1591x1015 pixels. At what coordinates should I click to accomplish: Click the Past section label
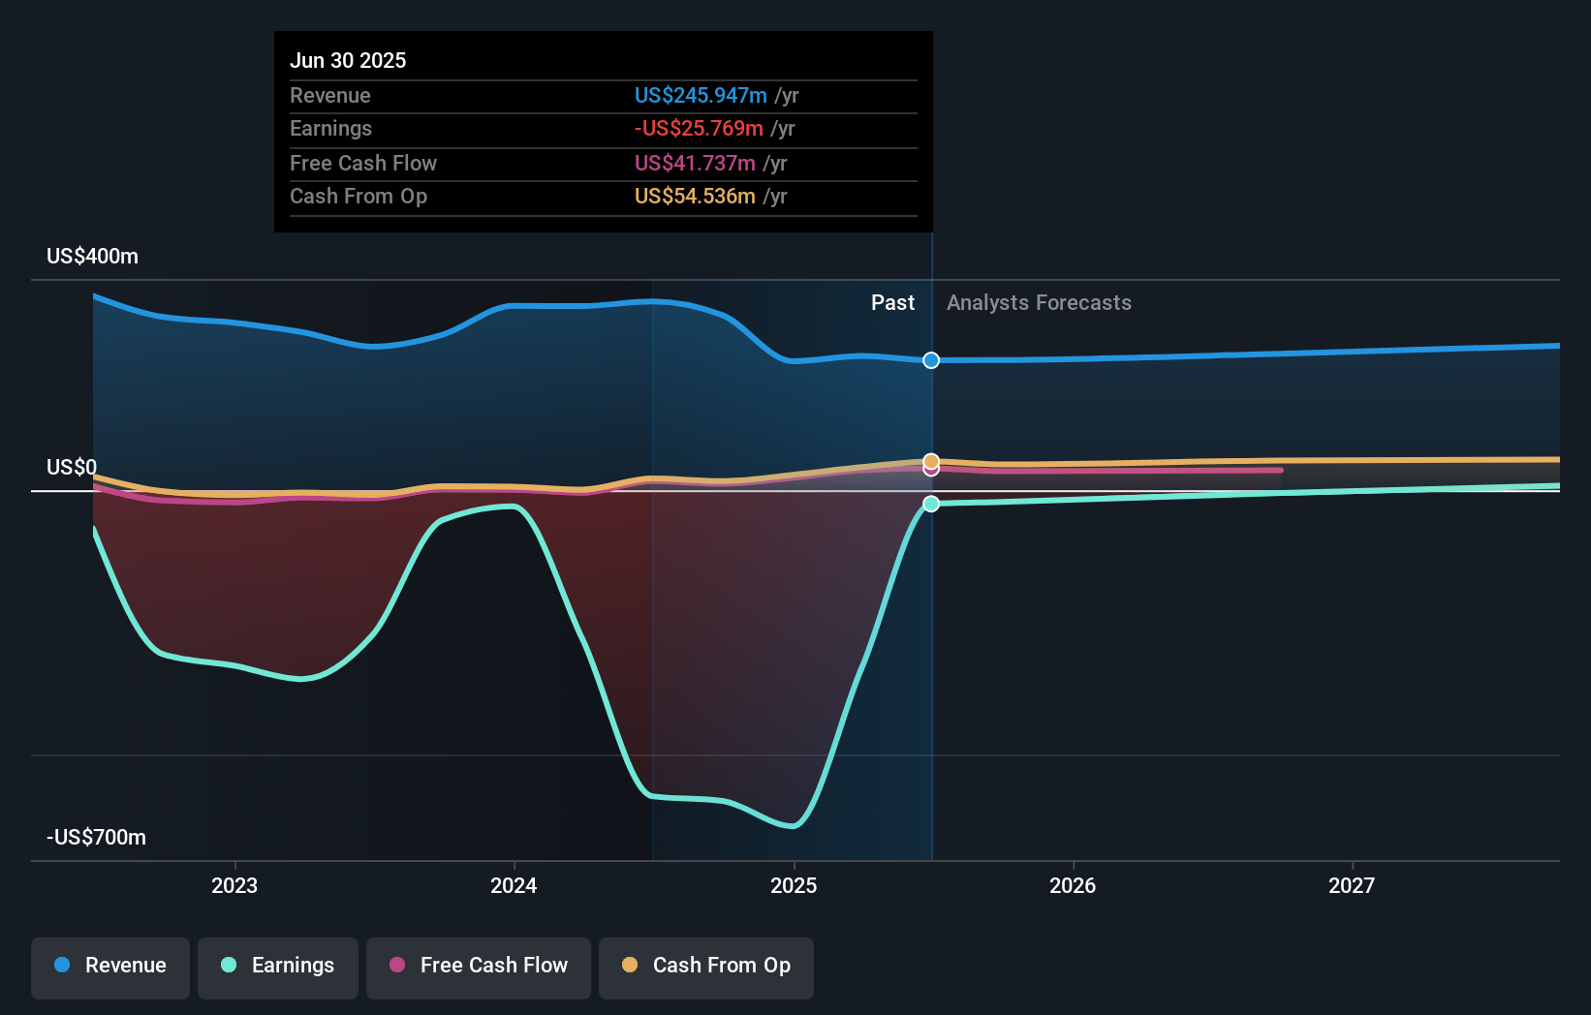[x=892, y=302]
